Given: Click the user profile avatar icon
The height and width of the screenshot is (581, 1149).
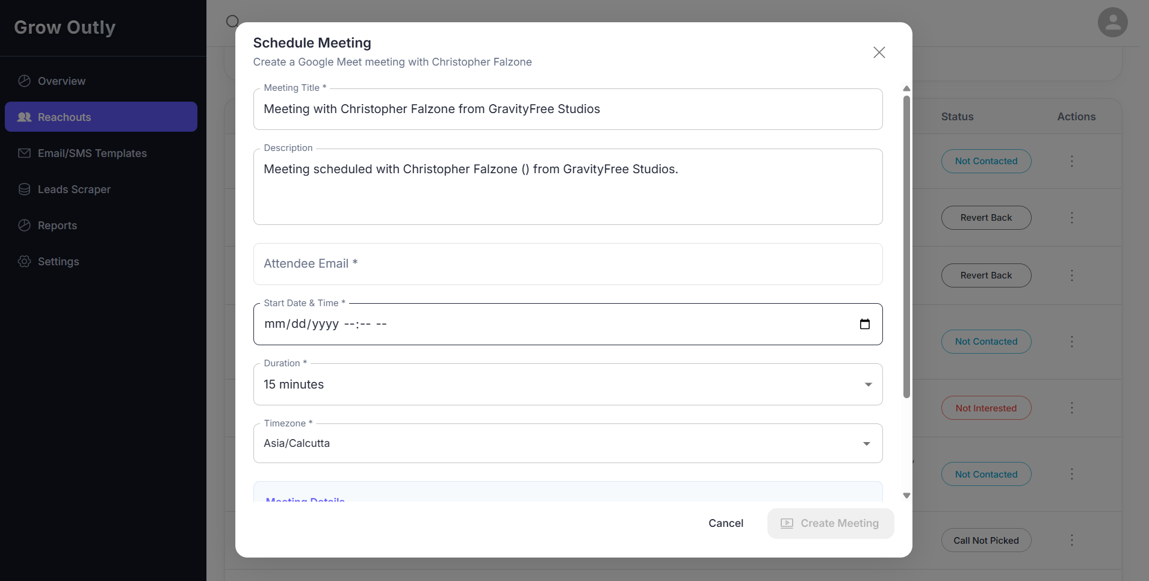Looking at the screenshot, I should pyautogui.click(x=1112, y=22).
